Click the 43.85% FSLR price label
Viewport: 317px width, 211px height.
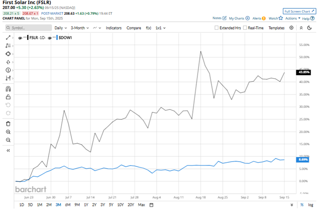pyautogui.click(x=304, y=72)
